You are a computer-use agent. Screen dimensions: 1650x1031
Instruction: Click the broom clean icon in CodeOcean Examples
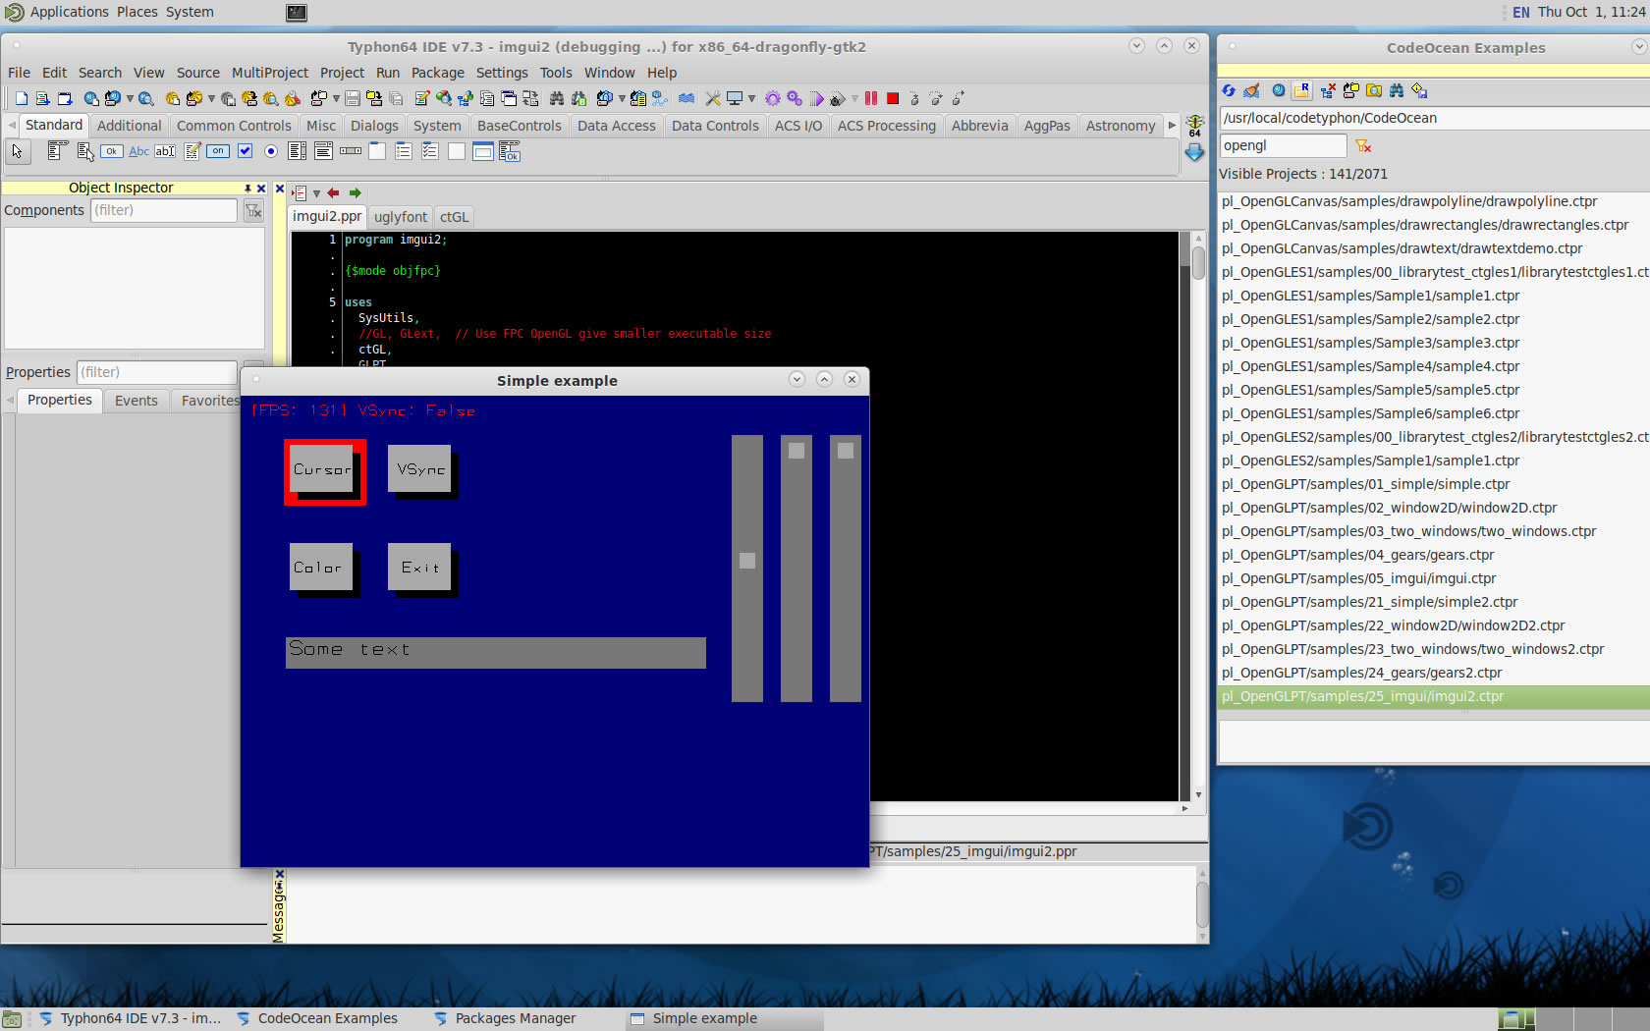pyautogui.click(x=1251, y=90)
